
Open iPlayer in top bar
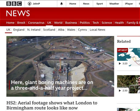(x=129, y=4)
